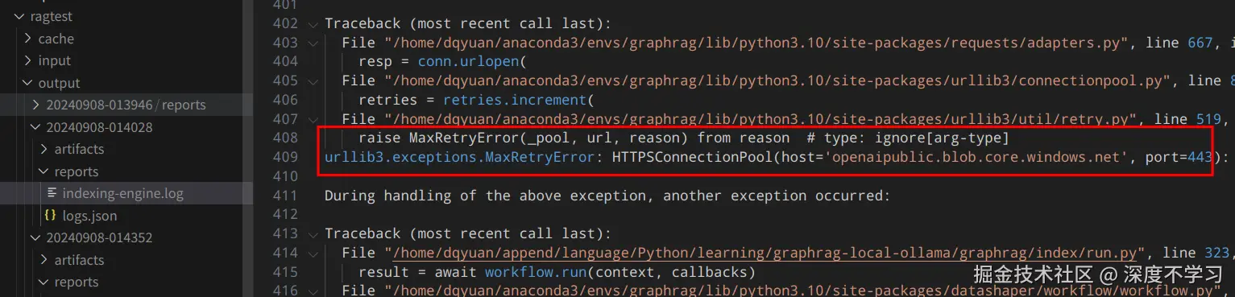Follow the underlined graphrag/index/run.py path link
Viewport: 1235px width, 297px height.
765,254
